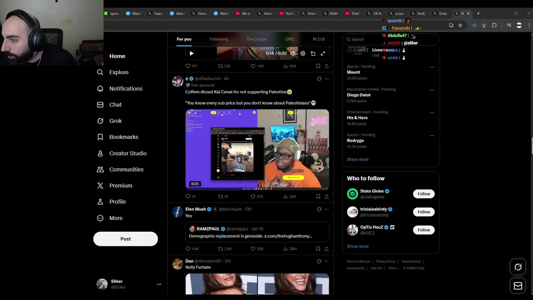Open the Chat envelope item
This screenshot has height=300, width=533.
(109, 105)
